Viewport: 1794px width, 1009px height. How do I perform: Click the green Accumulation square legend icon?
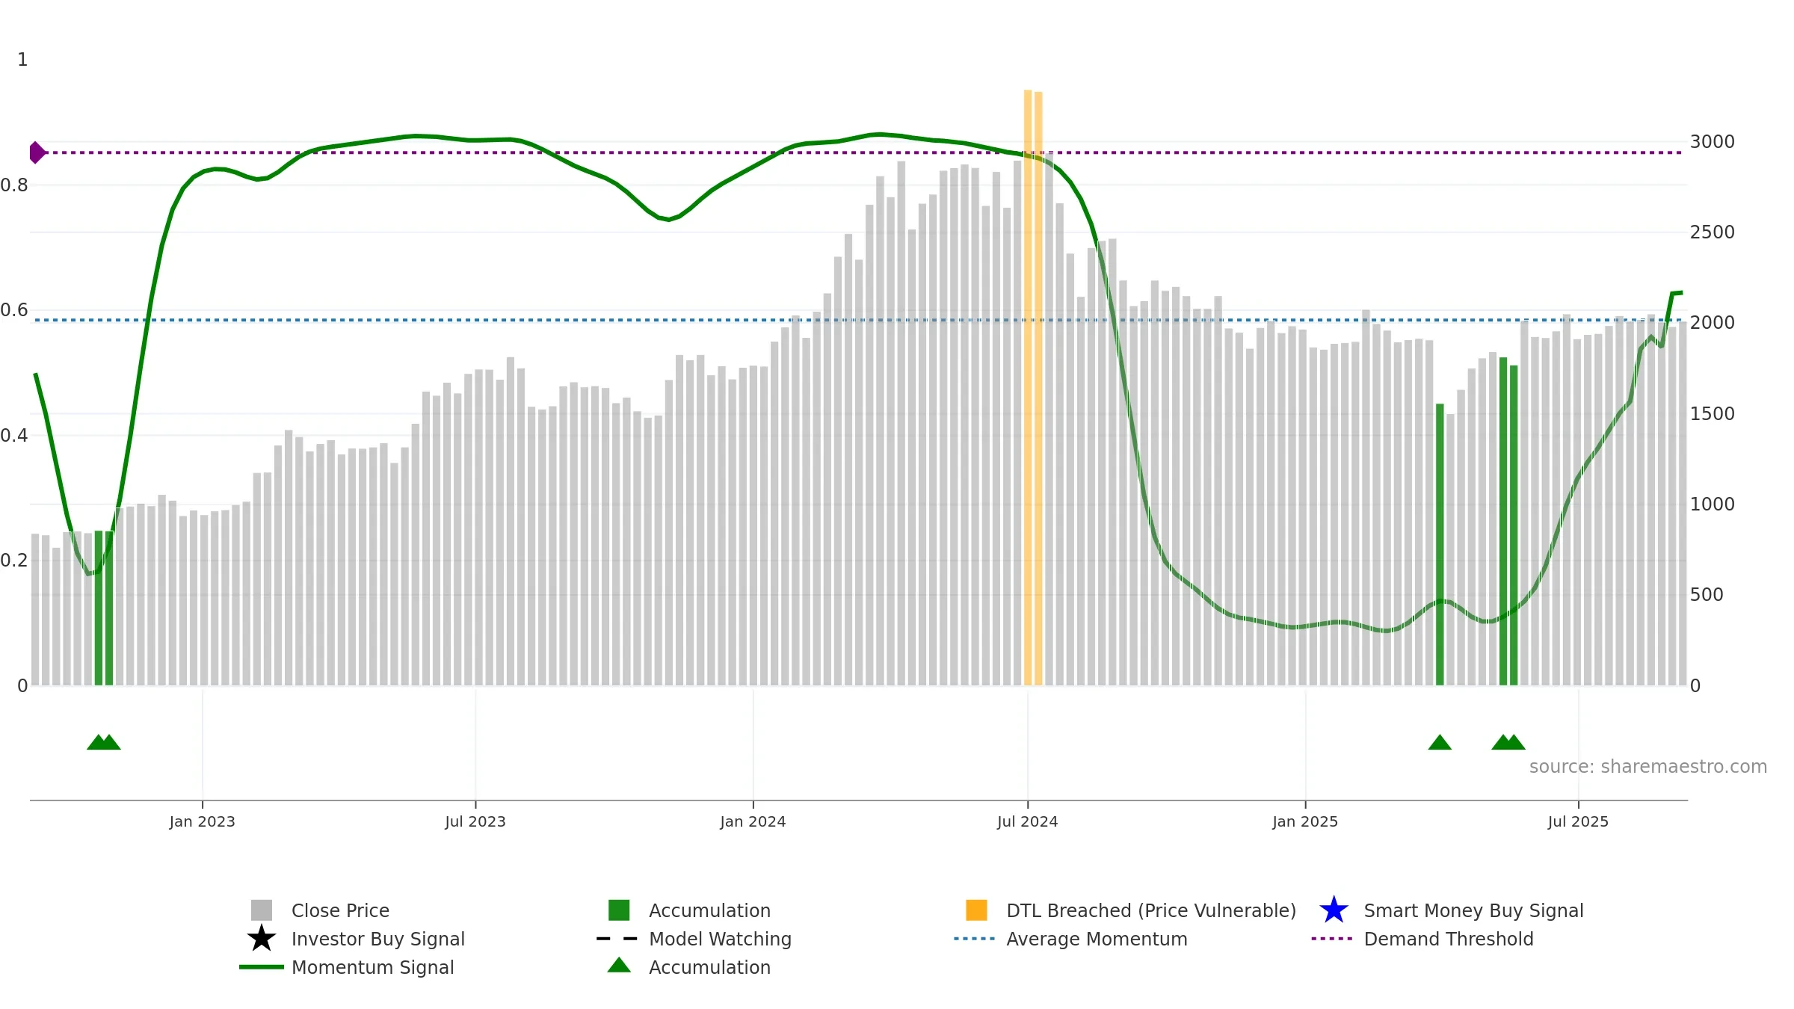618,910
